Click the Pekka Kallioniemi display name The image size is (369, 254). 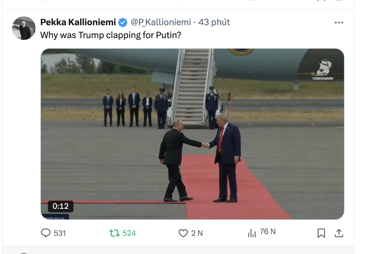pos(78,22)
